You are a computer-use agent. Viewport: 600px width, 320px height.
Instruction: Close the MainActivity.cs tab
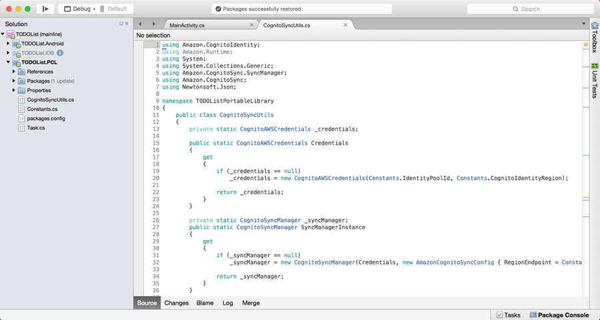pos(251,25)
